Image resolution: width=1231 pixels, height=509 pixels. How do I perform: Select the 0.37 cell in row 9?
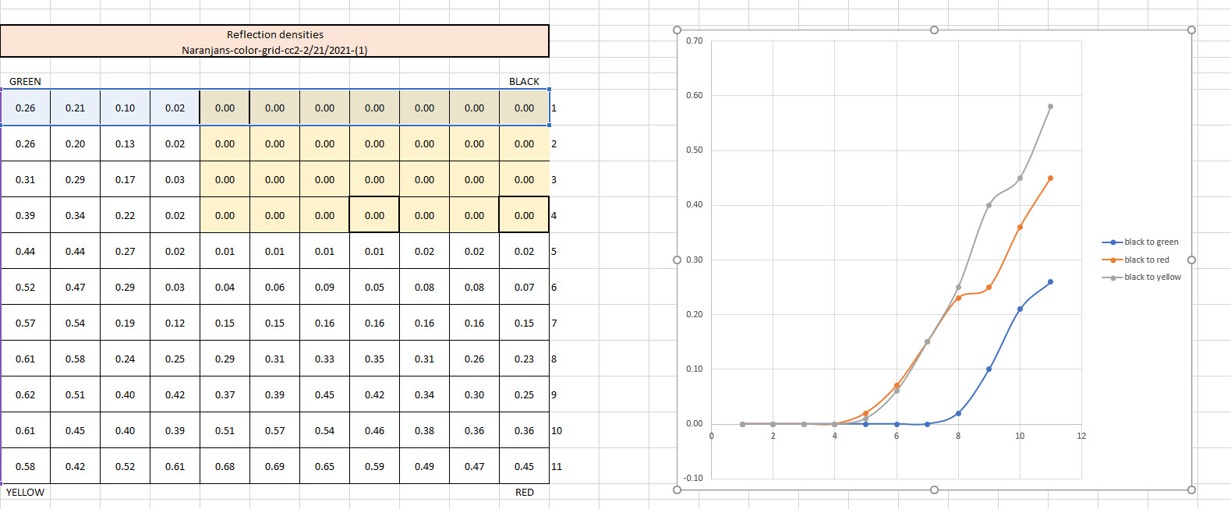225,394
